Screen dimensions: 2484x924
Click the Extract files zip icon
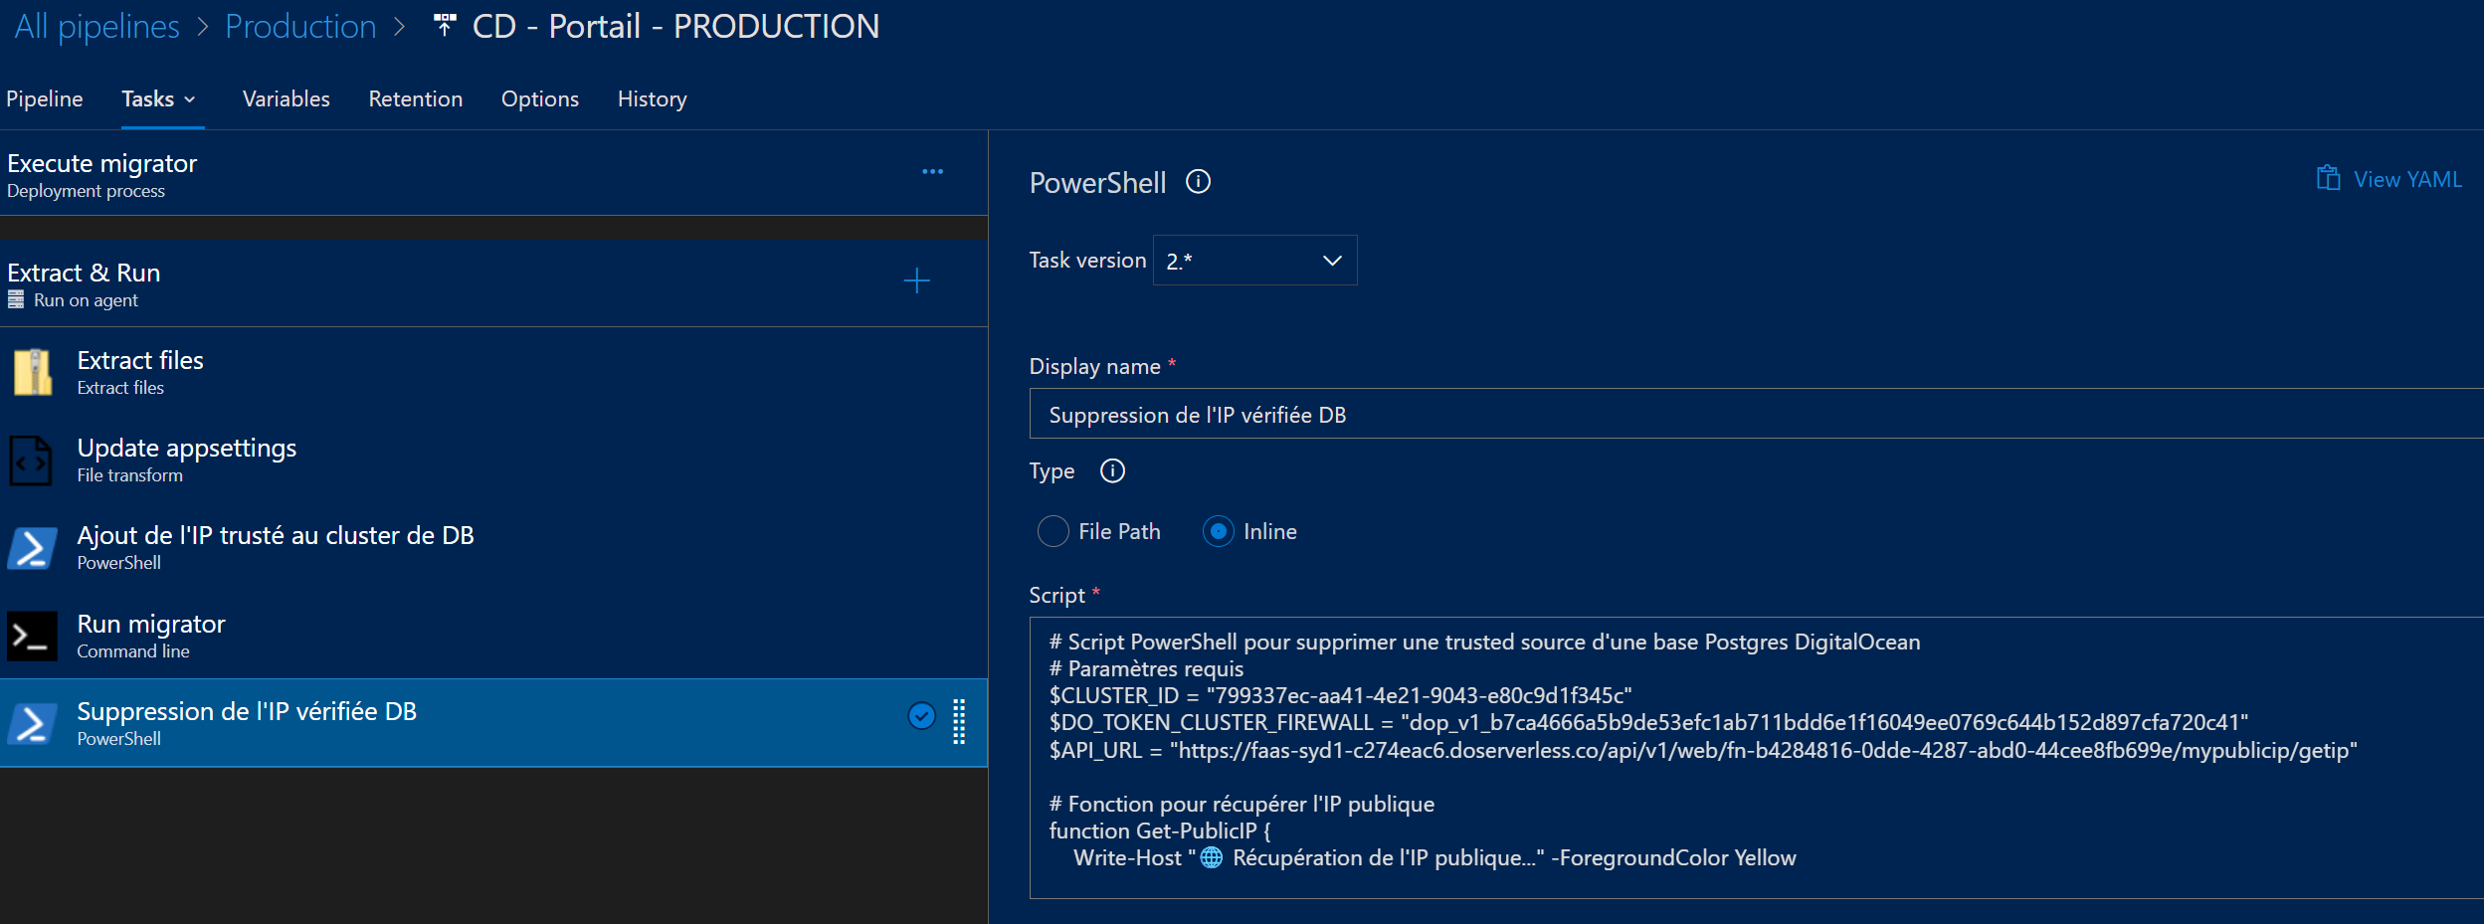click(x=33, y=373)
